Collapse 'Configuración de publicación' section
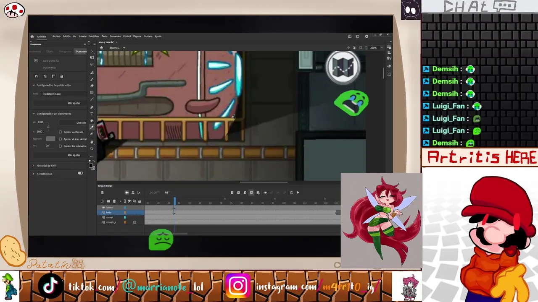 coord(34,85)
